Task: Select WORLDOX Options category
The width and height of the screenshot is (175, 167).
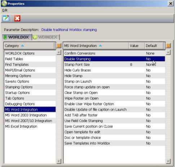Action: [30, 53]
